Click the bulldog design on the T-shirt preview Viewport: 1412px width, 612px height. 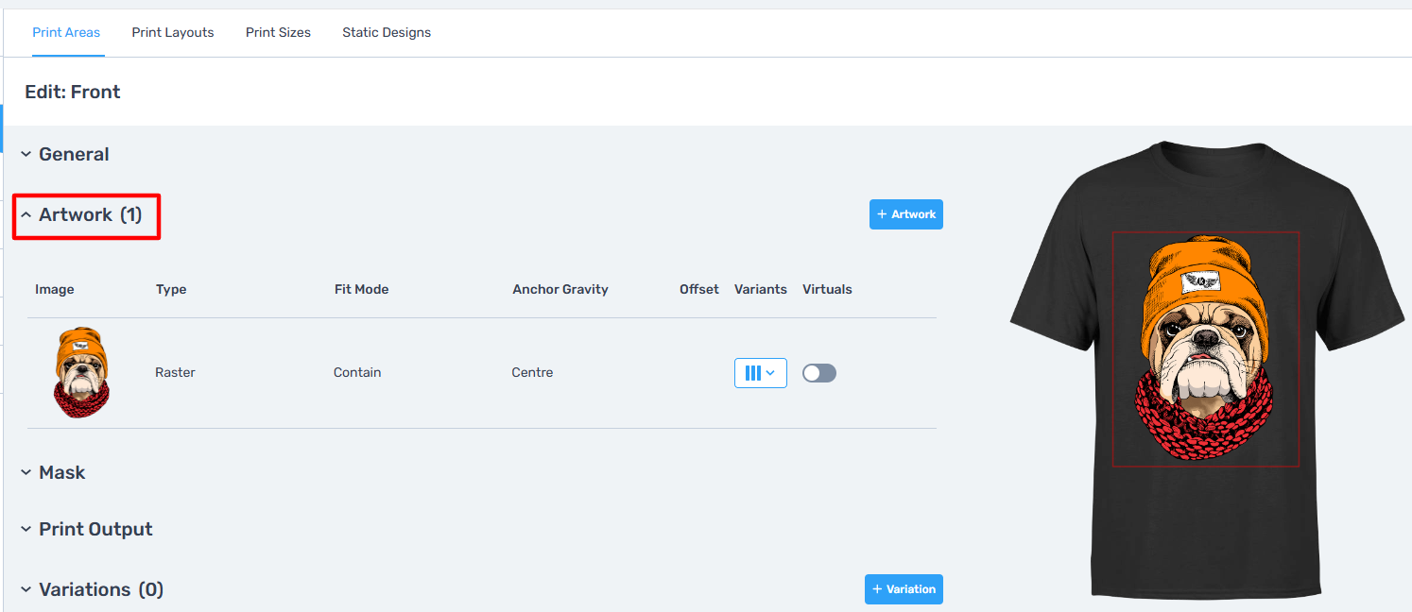(1205, 349)
